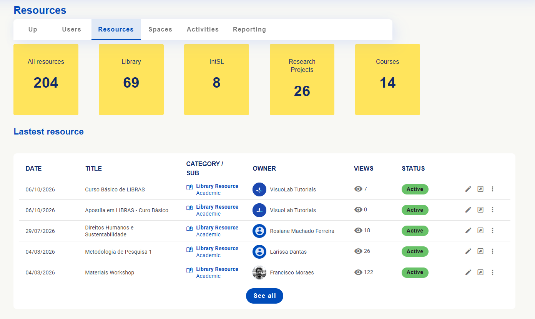The image size is (535, 319).
Task: Click the views eye icon showing 122
Action: [358, 272]
